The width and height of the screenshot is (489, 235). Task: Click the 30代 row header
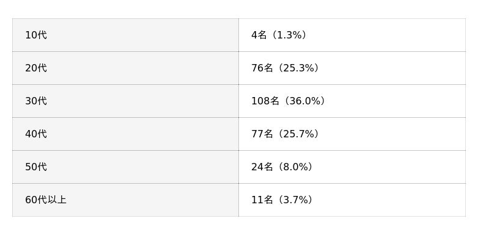click(125, 101)
